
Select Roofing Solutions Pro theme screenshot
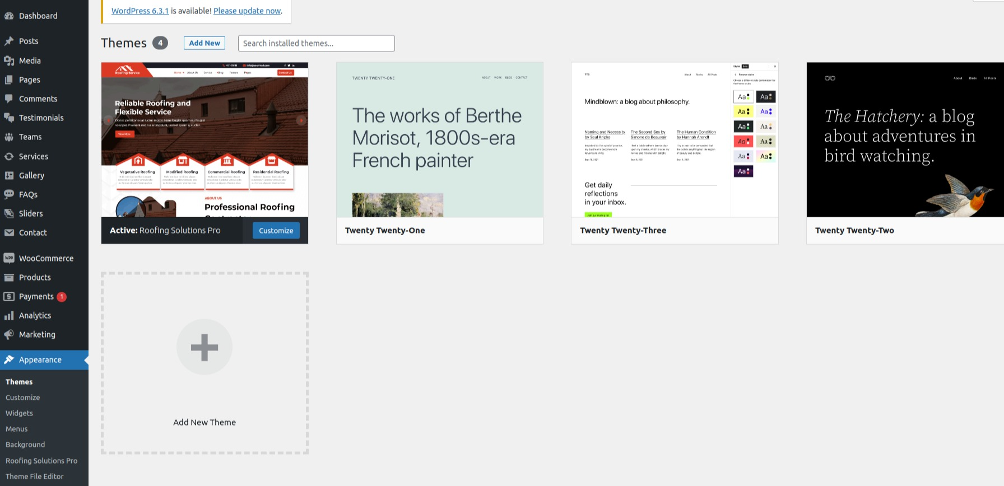[204, 139]
